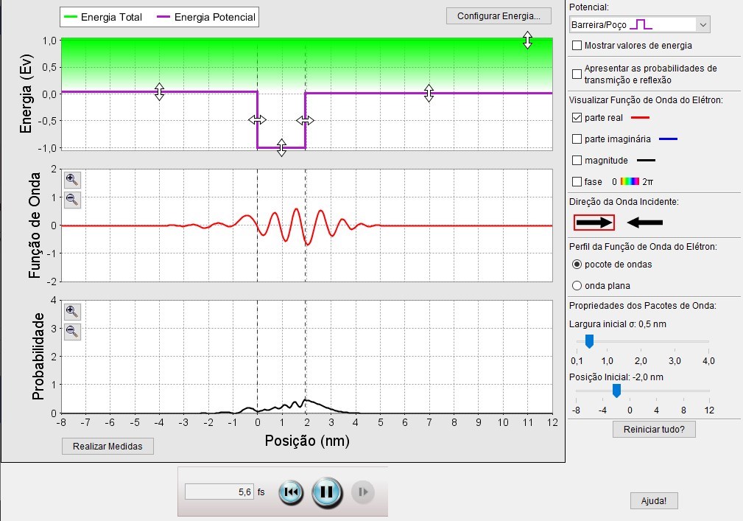Image resolution: width=743 pixels, height=521 pixels.
Task: Select left-pointing incident wave arrow
Action: (x=644, y=223)
